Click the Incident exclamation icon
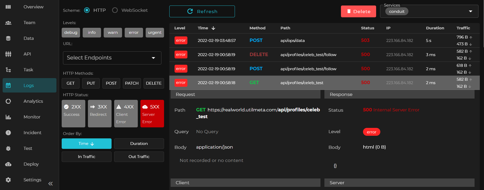This screenshot has height=190, width=484. pos(8,133)
